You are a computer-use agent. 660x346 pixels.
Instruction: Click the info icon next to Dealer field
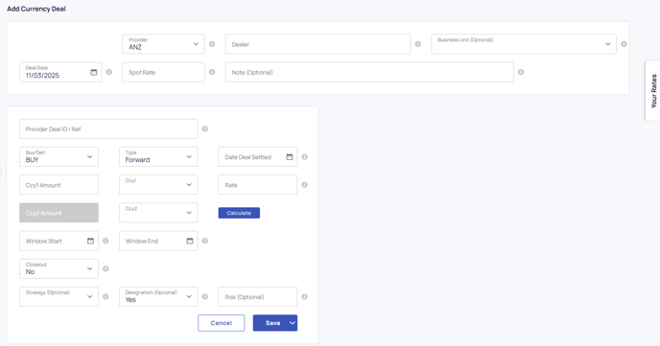click(418, 44)
